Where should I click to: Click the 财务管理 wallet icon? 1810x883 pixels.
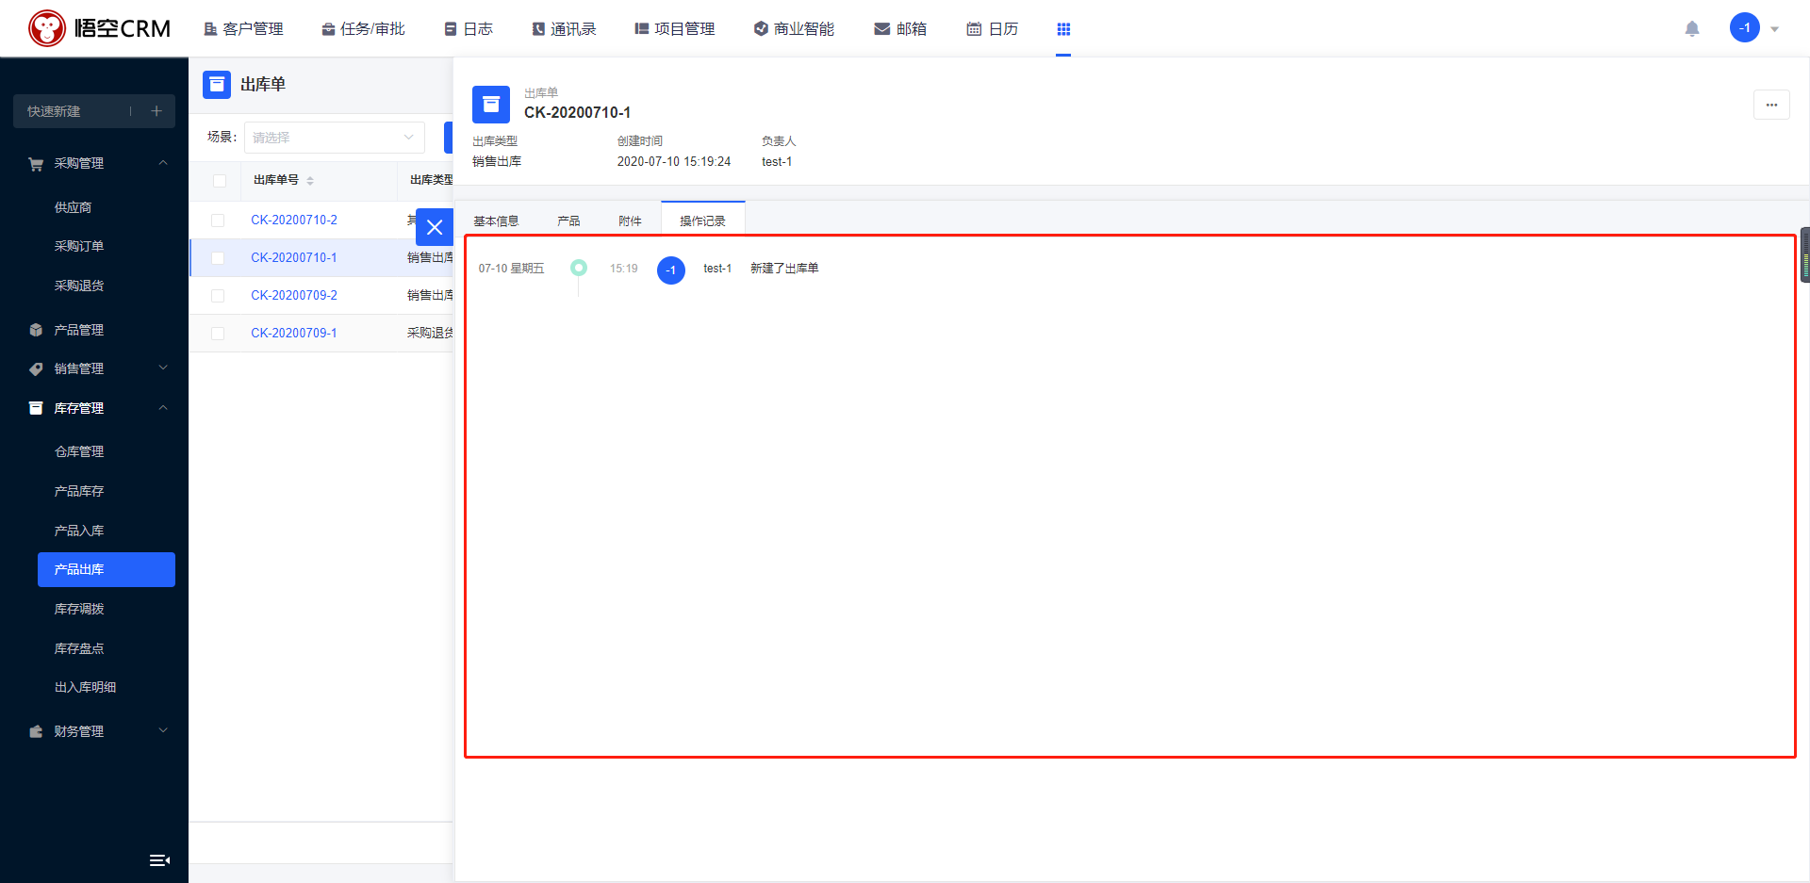(x=36, y=731)
